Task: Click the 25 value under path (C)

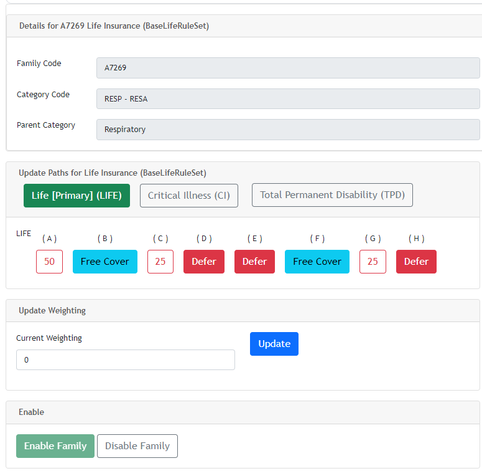Action: pos(160,262)
